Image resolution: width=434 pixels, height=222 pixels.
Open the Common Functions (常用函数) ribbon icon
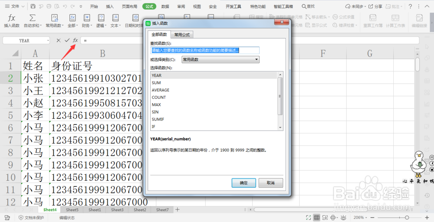[55, 18]
